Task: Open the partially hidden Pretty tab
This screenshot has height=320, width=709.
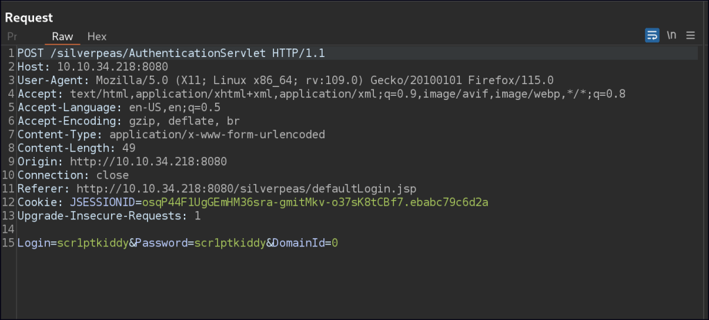Action: pyautogui.click(x=12, y=36)
